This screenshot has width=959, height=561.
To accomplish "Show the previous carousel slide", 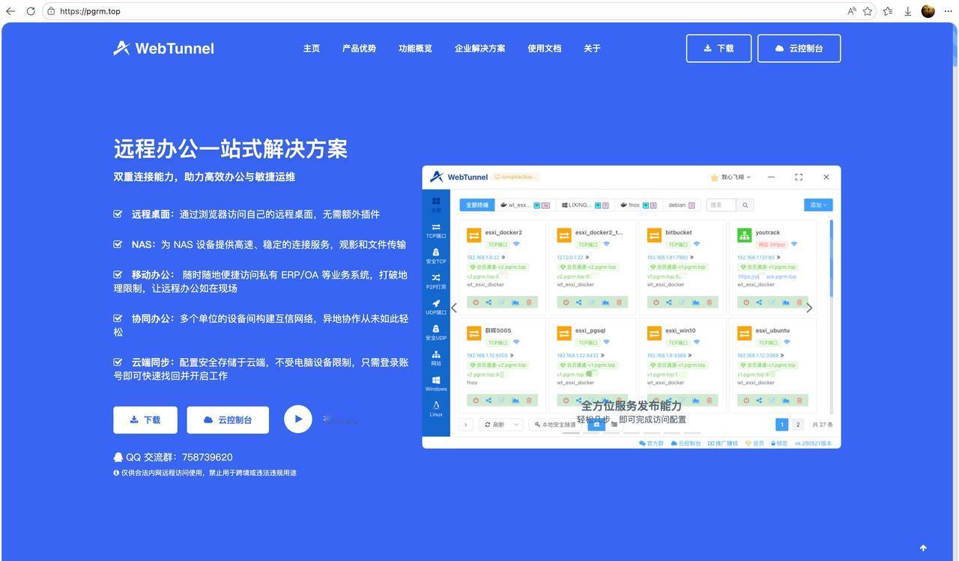I will pyautogui.click(x=454, y=308).
